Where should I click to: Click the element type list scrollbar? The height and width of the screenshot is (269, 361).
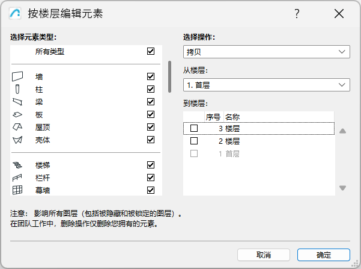coord(170,75)
